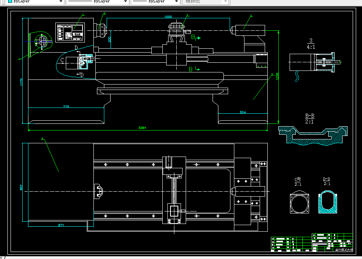Screen dimensions: 362x259
Task: Select the B-B hatched cross-section drawing
Action: tap(313, 136)
